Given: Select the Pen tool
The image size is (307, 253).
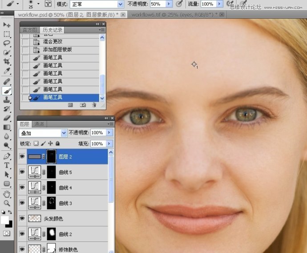Looking at the screenshot, I should coord(7,156).
